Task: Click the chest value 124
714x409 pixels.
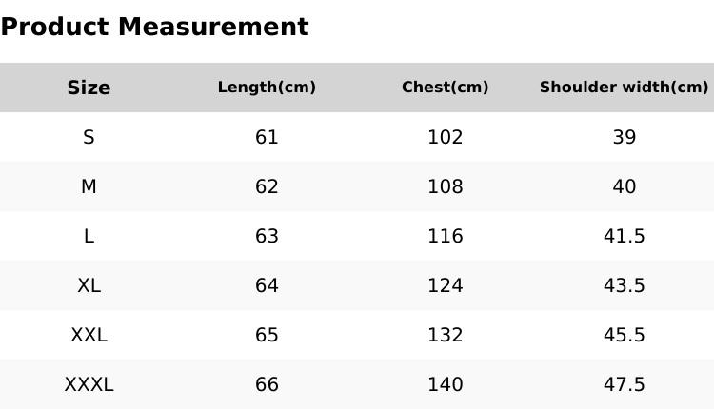Action: point(445,285)
